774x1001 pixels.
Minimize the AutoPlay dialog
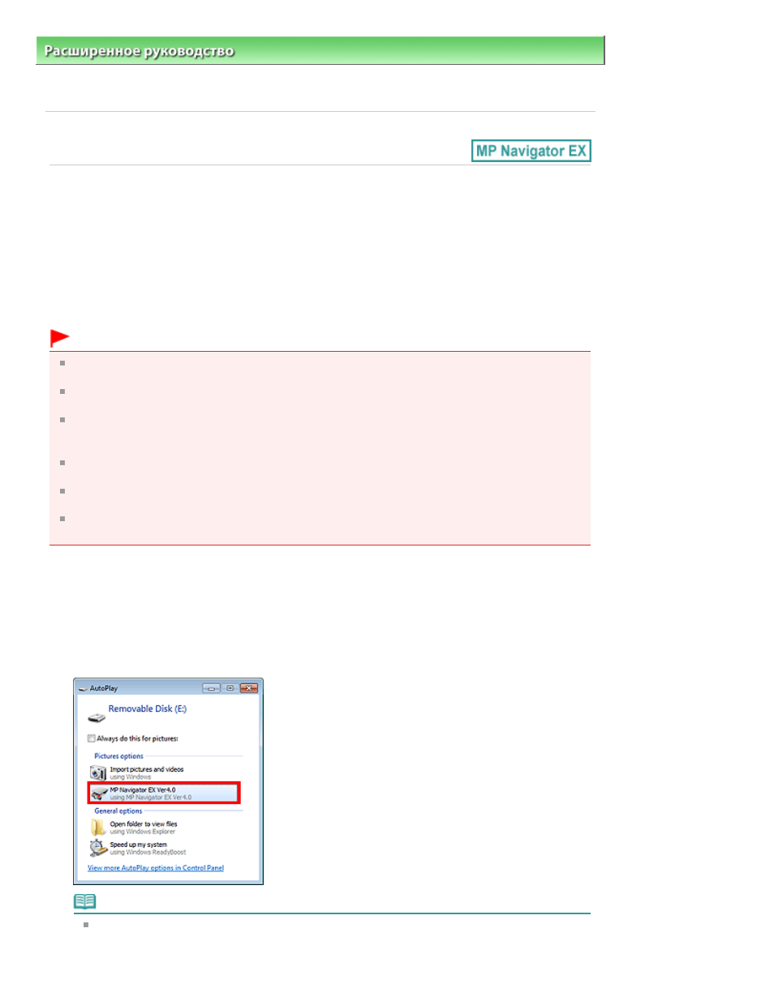[x=212, y=688]
